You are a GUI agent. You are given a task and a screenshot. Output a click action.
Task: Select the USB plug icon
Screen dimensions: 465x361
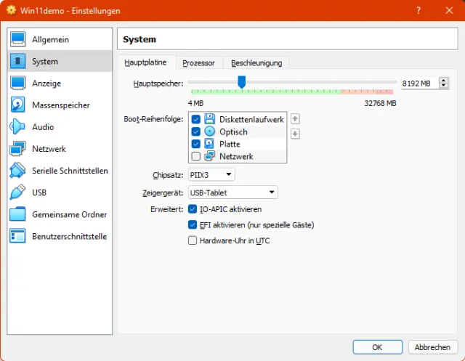tap(18, 192)
